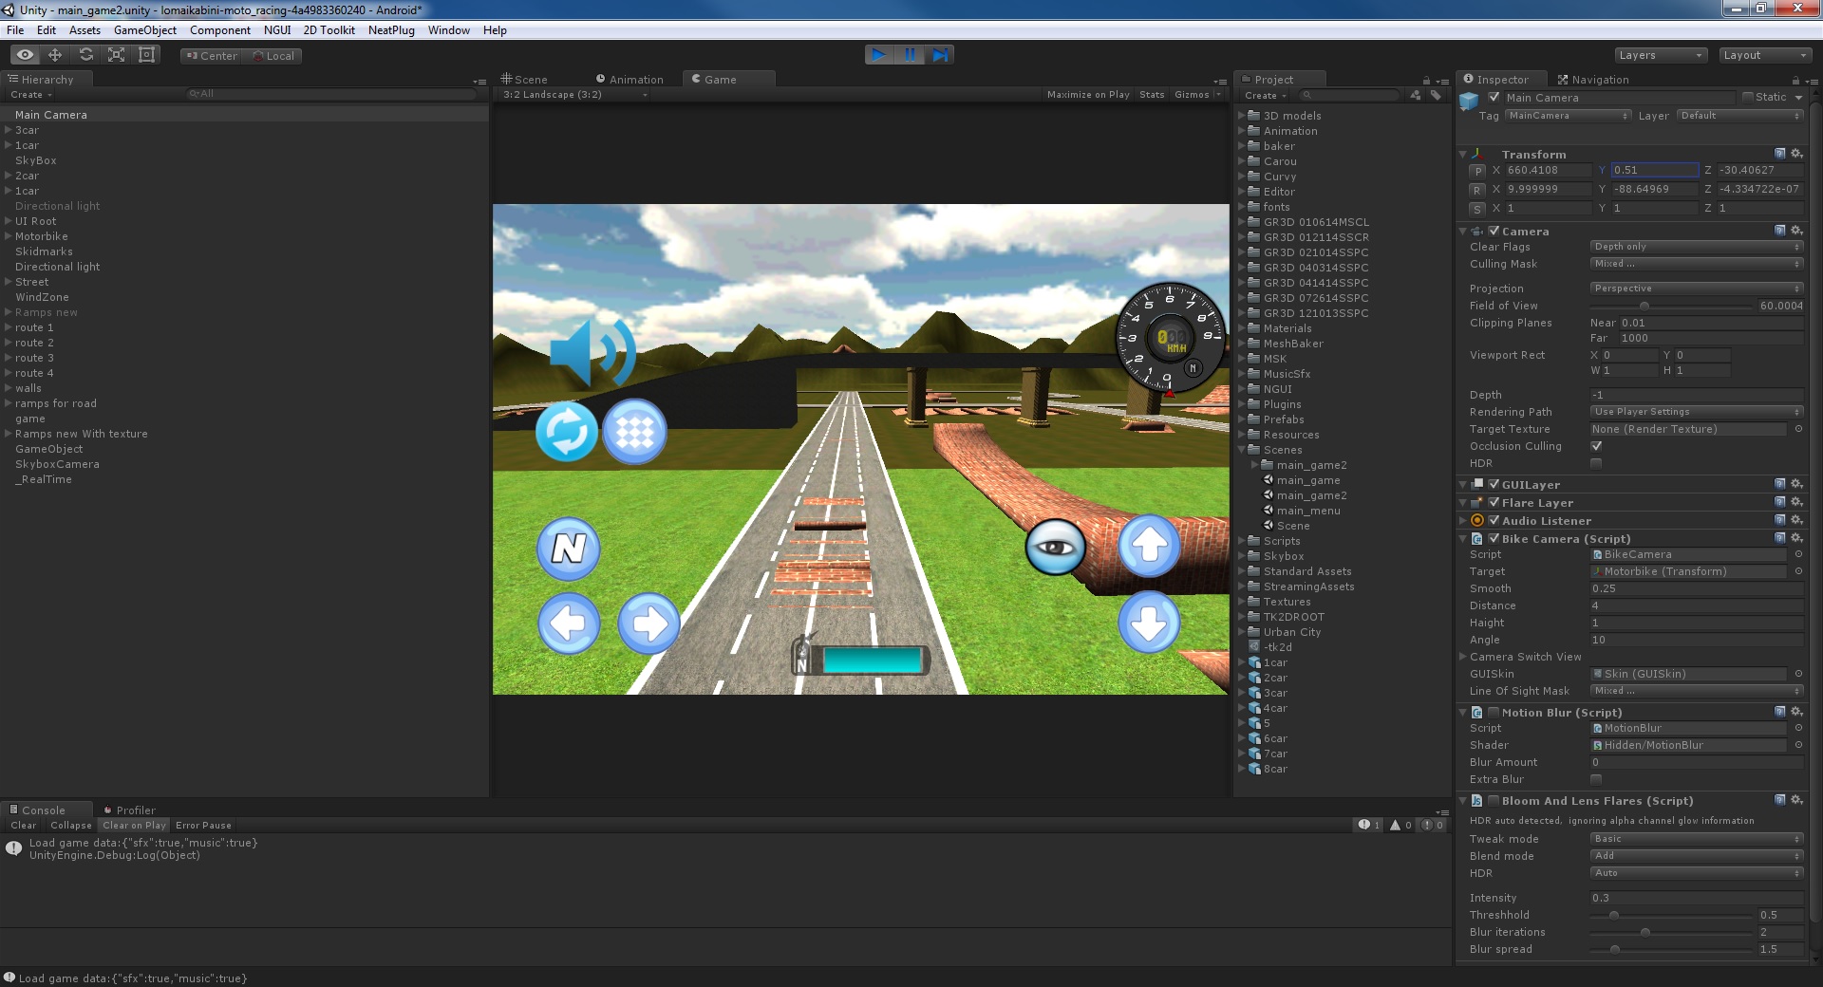1823x987 pixels.
Task: Select the Rotate tool in toolbar
Action: 85,55
